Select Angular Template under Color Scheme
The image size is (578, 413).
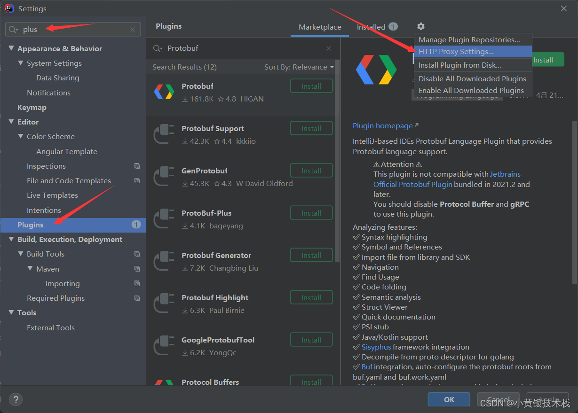pyautogui.click(x=67, y=151)
